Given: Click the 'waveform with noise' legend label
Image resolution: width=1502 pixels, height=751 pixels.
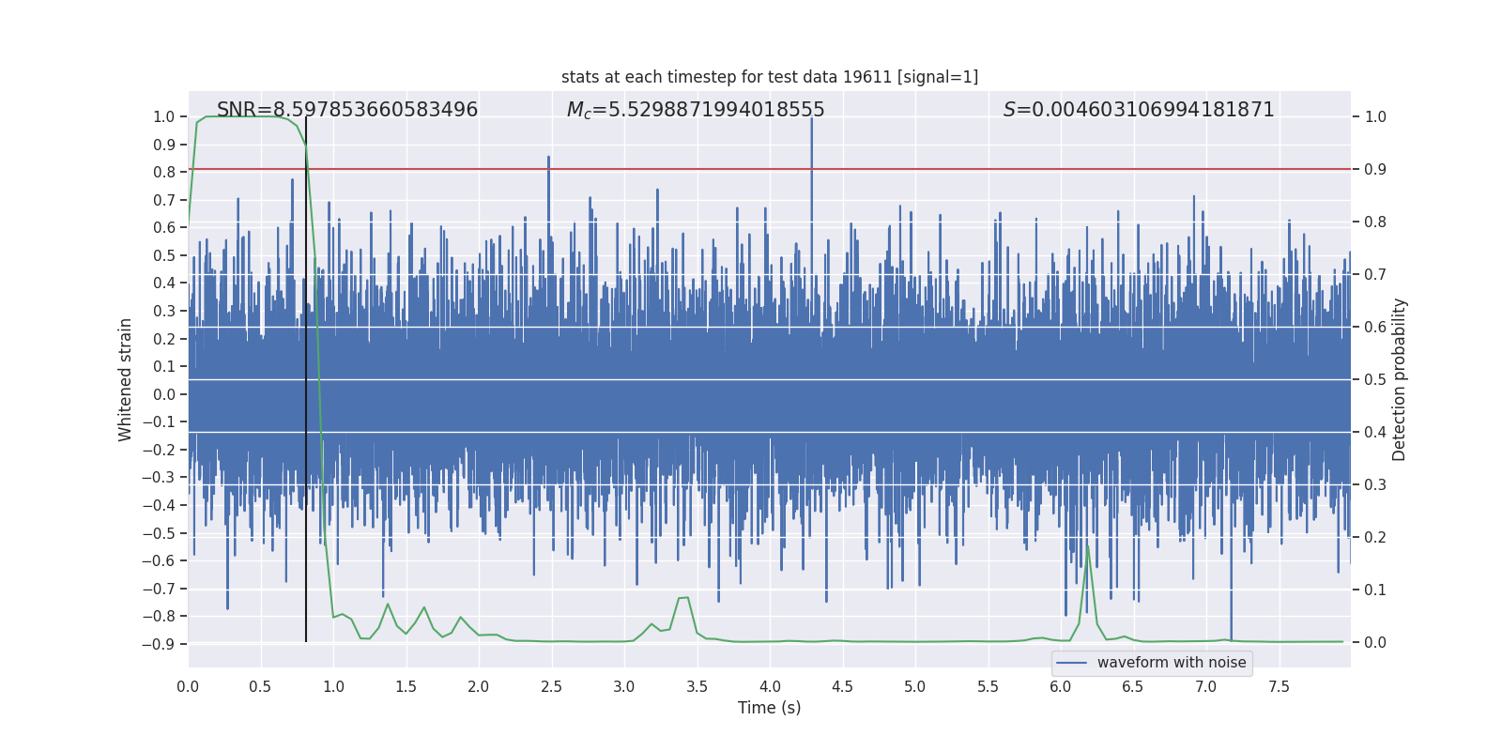Looking at the screenshot, I should [x=1172, y=663].
